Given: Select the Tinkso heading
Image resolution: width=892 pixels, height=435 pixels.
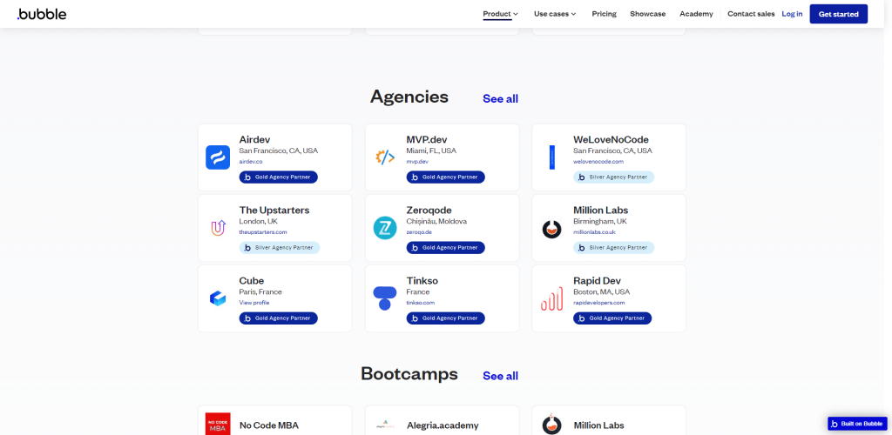Looking at the screenshot, I should coord(422,280).
